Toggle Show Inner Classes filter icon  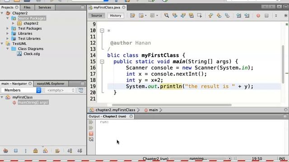[45, 151]
